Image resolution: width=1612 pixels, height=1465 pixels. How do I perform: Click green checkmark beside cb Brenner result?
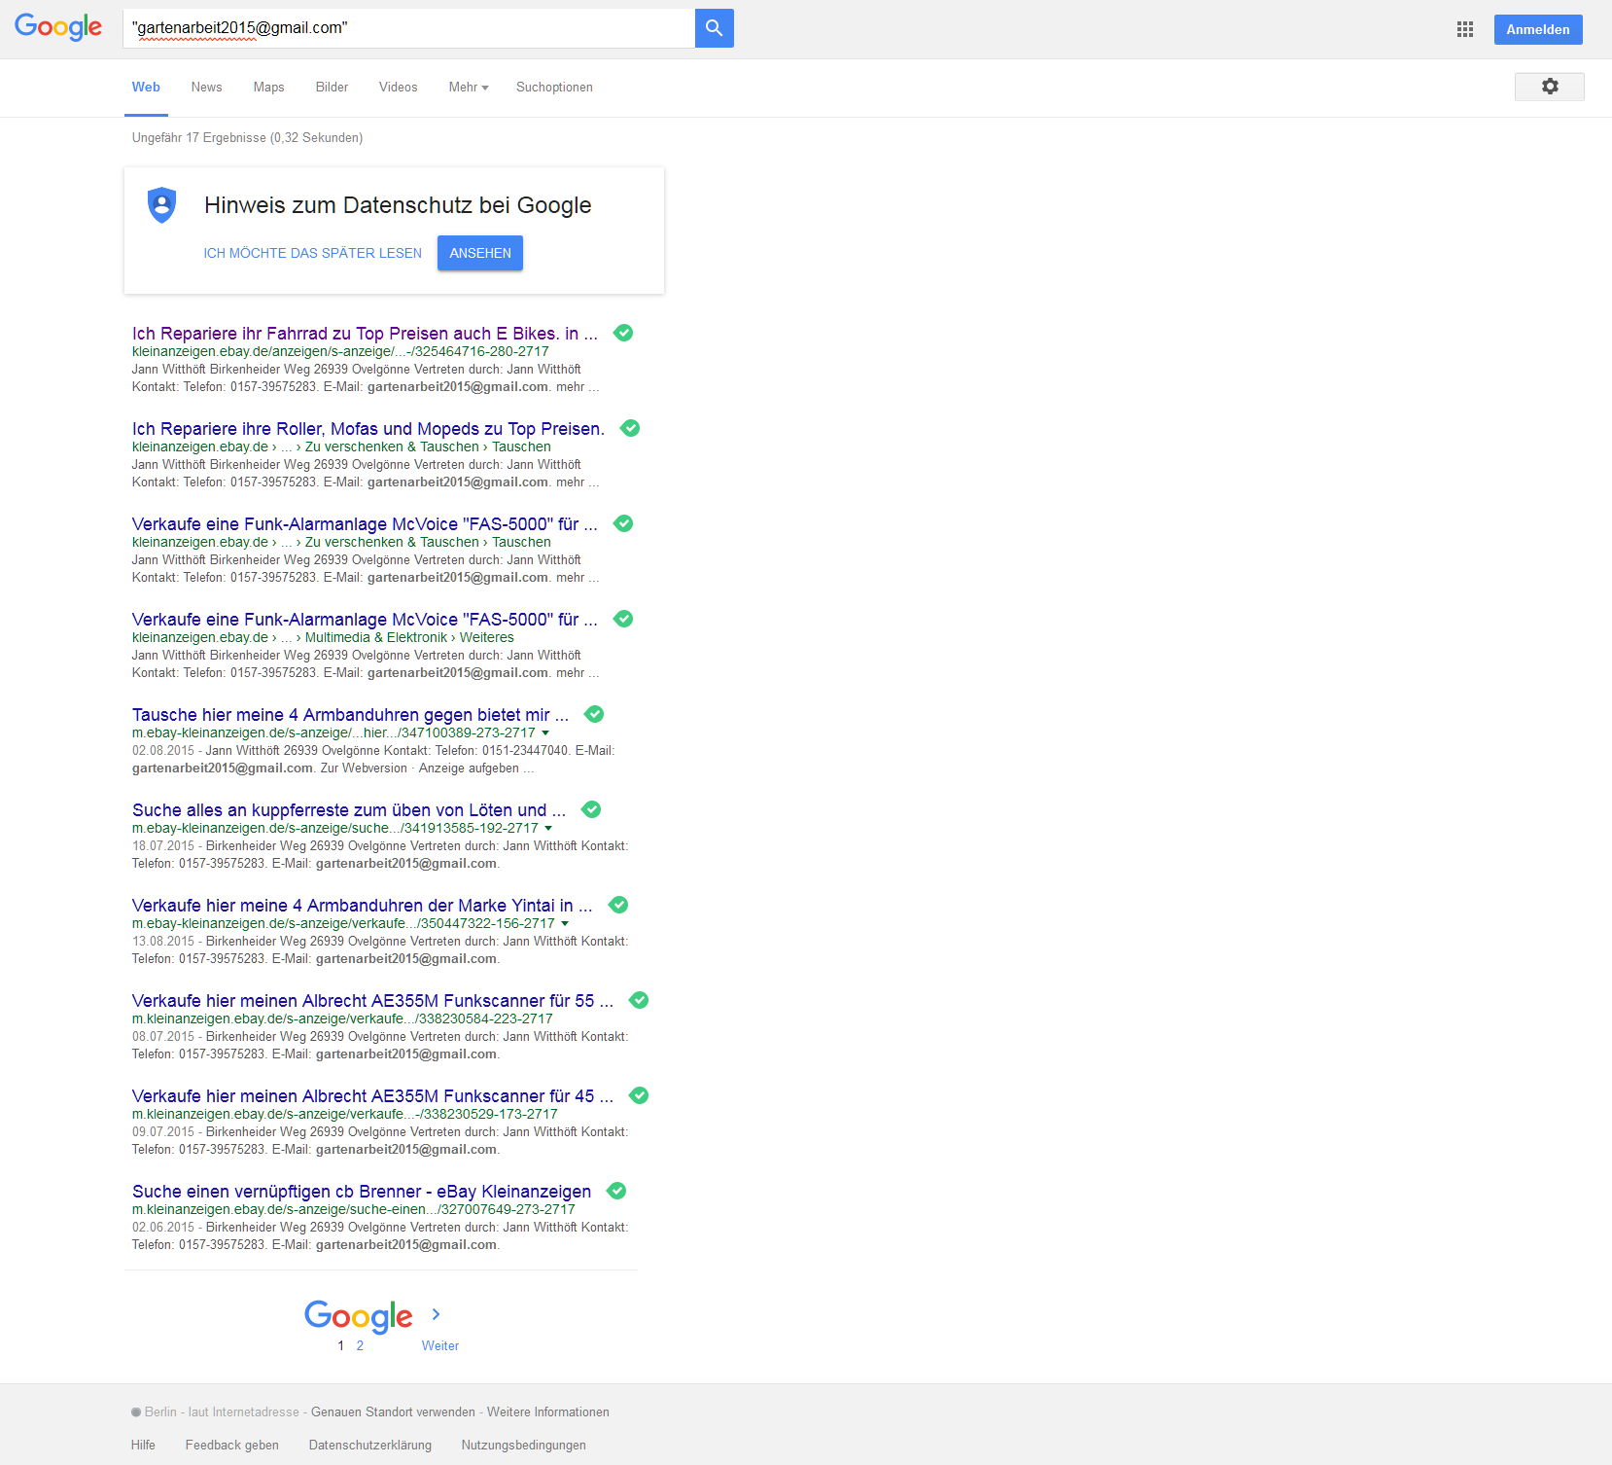tap(616, 1191)
